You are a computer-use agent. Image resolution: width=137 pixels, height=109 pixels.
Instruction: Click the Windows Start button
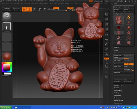pyautogui.click(x=6, y=107)
